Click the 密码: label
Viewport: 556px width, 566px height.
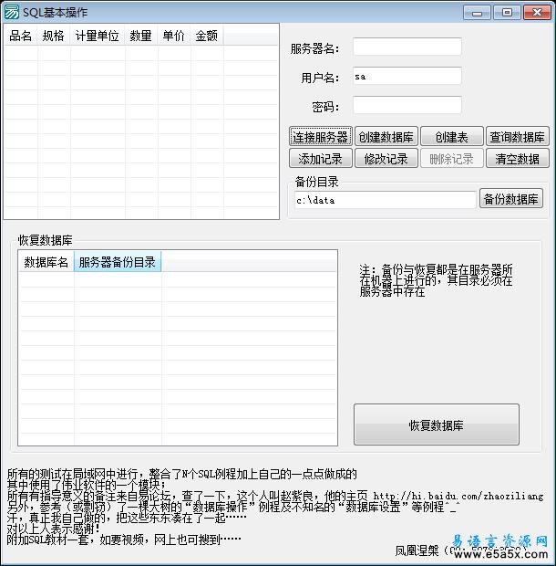click(x=325, y=107)
